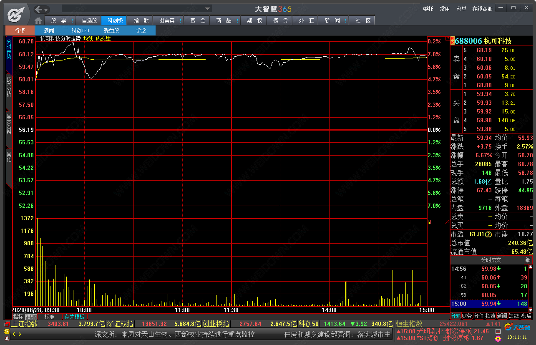Expand the 新闻 submenu dots
The height and width of the screenshot is (345, 536).
pos(347,20)
